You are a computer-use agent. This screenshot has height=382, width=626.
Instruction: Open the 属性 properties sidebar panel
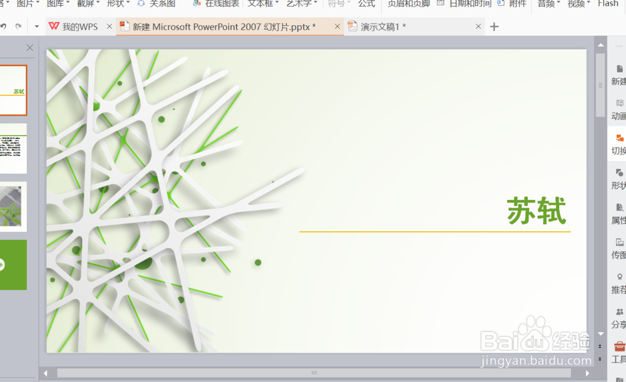click(x=618, y=214)
